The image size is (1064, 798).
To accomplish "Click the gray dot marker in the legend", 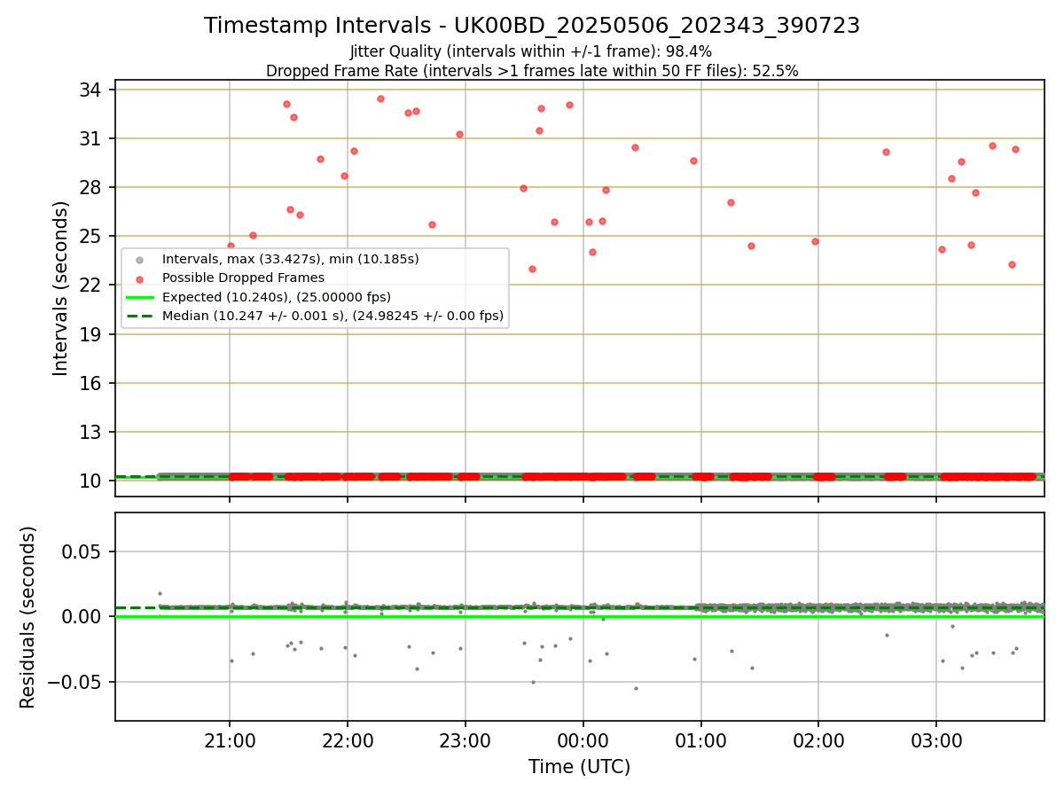I will pyautogui.click(x=137, y=260).
